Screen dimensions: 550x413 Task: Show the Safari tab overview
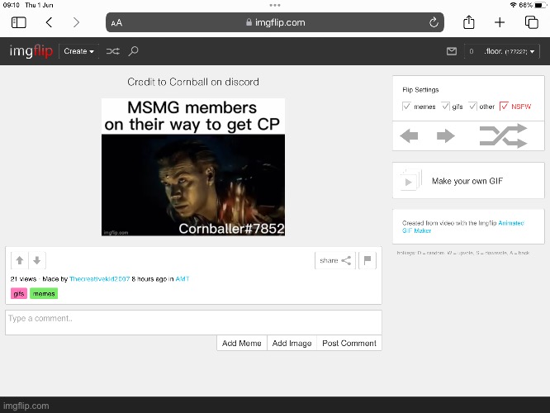coord(531,22)
